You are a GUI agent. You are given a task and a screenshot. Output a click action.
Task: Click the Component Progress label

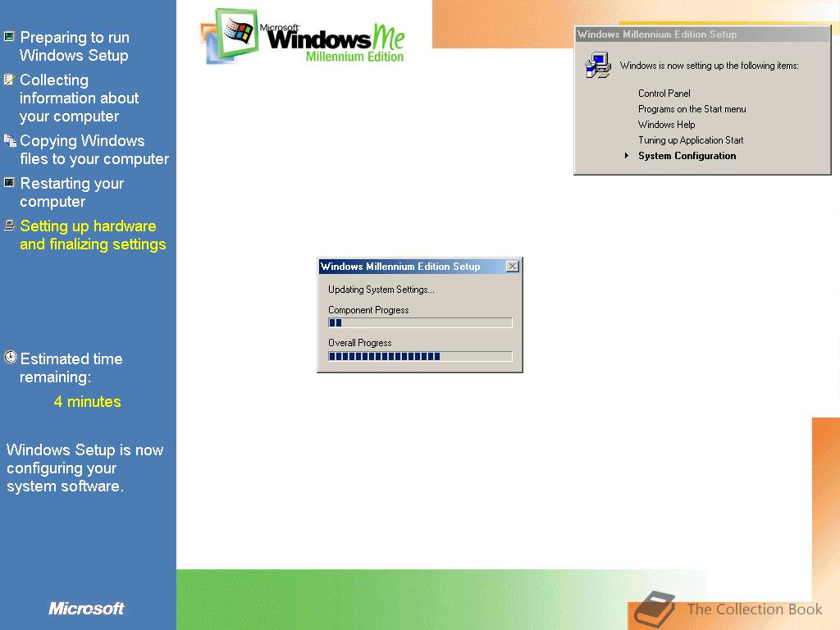368,309
